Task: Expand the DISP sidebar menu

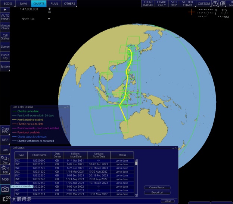Action: (5, 140)
